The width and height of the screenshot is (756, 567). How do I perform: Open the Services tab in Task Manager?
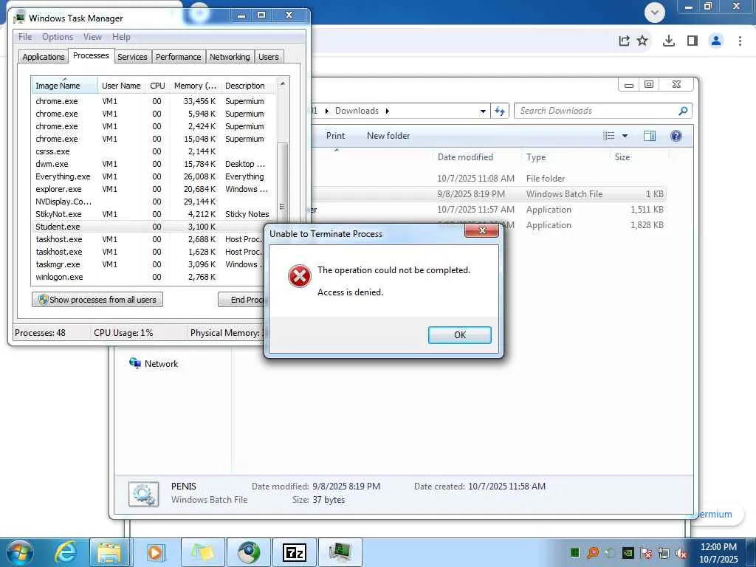tap(132, 56)
